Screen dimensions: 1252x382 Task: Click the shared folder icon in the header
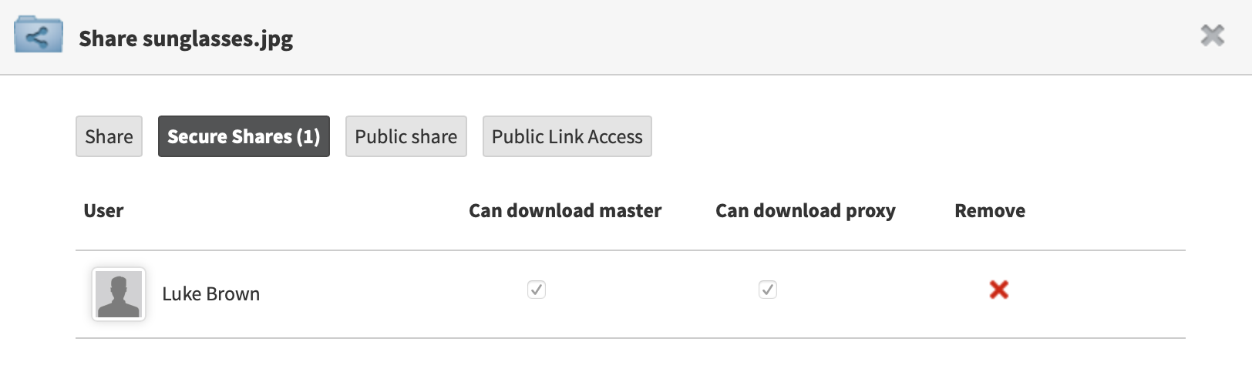[39, 35]
